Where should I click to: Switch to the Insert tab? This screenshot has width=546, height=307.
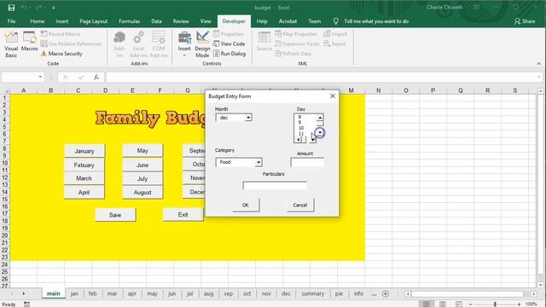(62, 21)
